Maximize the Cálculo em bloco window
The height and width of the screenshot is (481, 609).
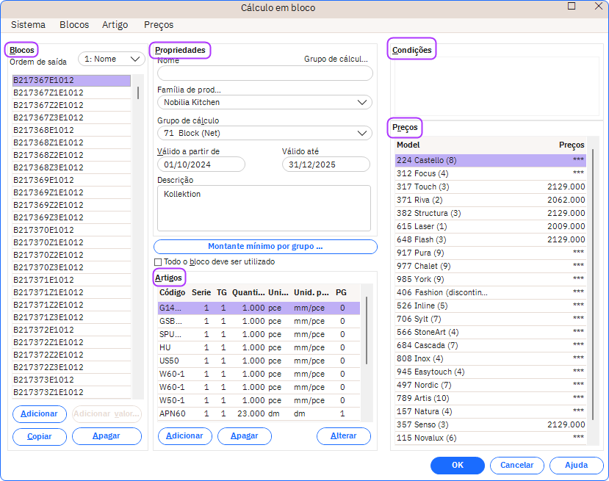572,7
